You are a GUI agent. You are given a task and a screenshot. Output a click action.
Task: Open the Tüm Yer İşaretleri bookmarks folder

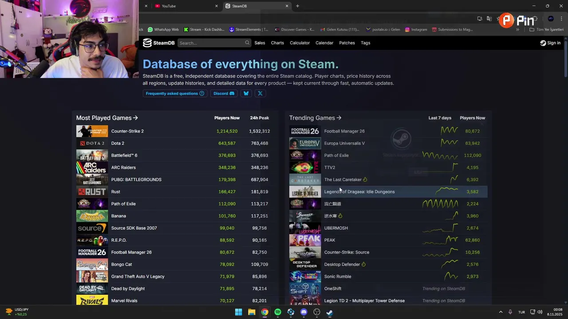click(547, 30)
